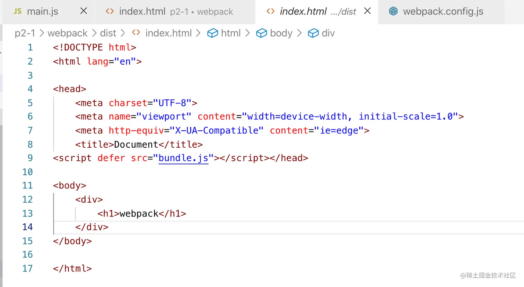The height and width of the screenshot is (287, 524).
Task: Click the <div> opening tag
Action: click(x=89, y=200)
